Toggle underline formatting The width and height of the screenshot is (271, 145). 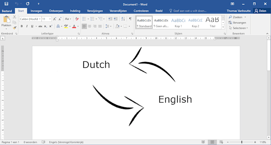[32, 26]
